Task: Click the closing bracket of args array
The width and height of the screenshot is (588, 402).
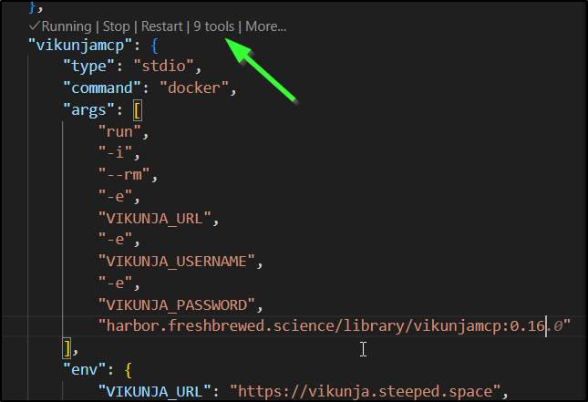Action: coord(67,346)
